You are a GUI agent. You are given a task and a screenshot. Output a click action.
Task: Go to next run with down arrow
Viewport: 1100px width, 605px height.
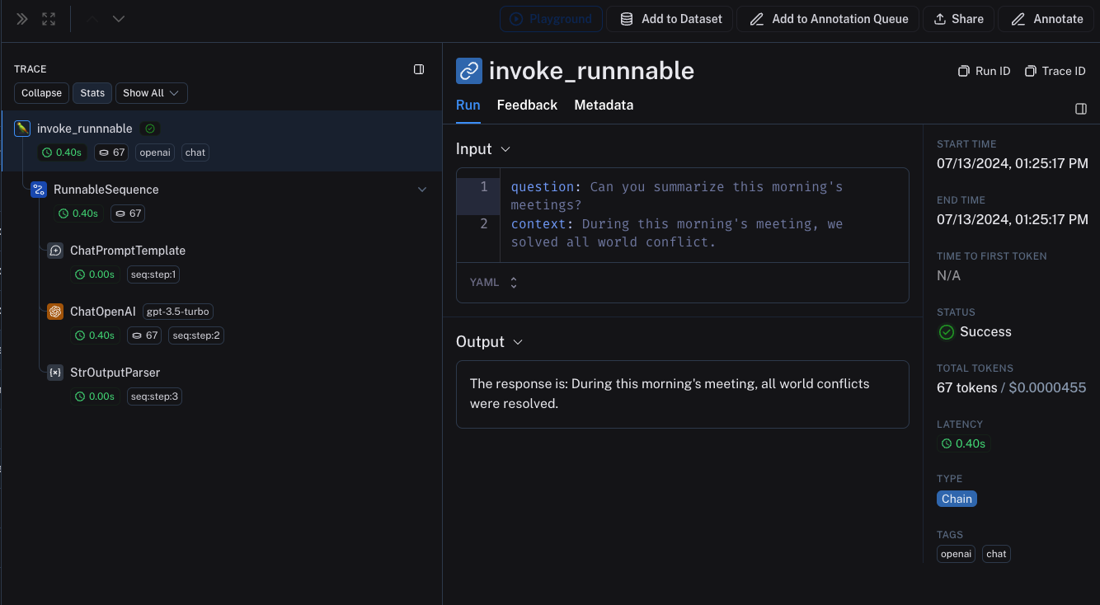click(119, 19)
